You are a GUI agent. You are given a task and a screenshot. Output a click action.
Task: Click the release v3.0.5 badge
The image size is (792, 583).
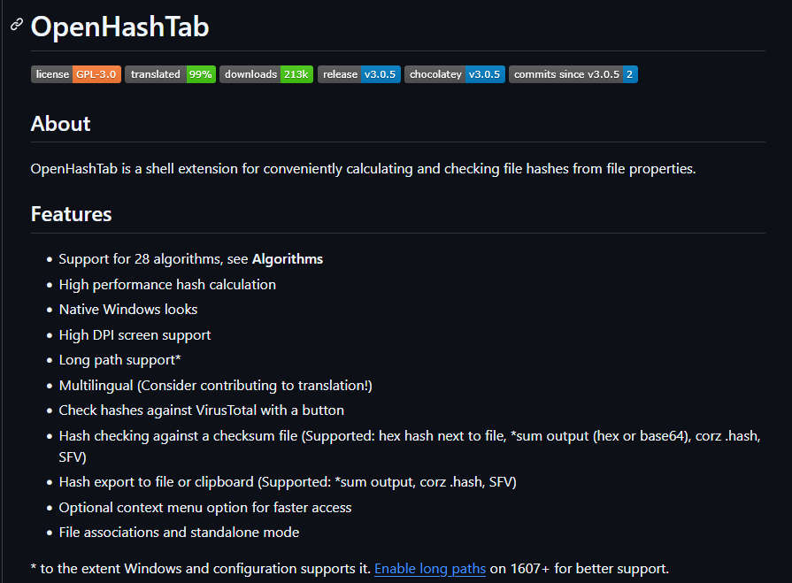(x=359, y=74)
